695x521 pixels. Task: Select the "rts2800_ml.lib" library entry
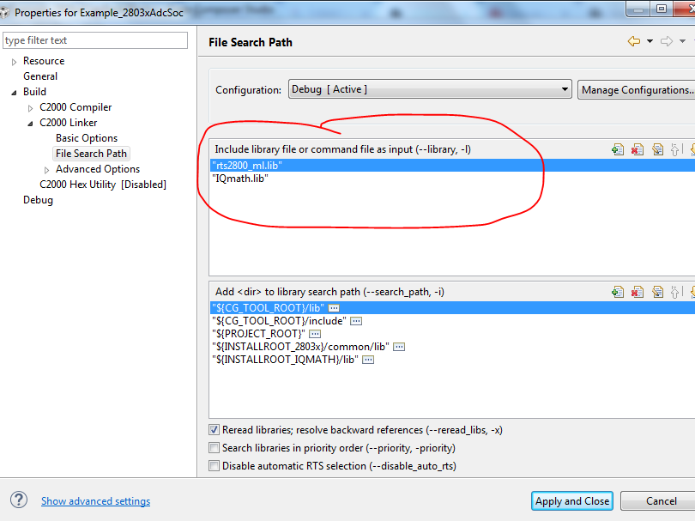(452, 166)
